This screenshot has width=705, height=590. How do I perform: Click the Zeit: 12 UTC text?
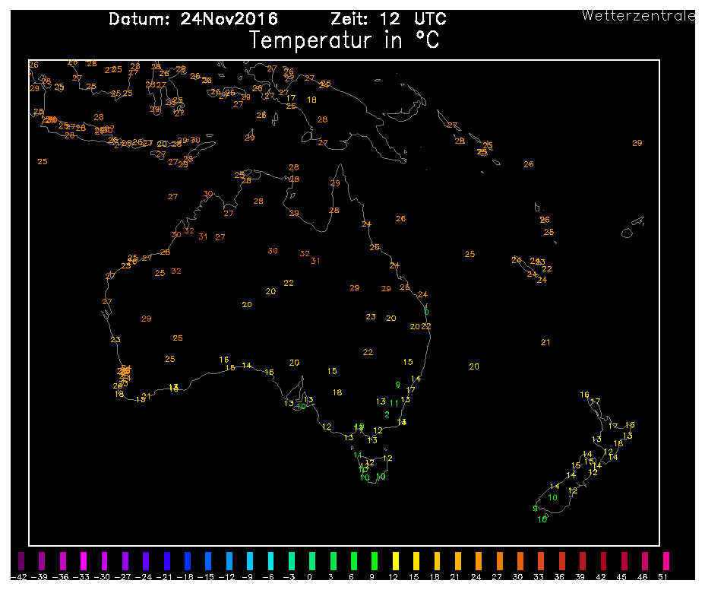pyautogui.click(x=388, y=19)
